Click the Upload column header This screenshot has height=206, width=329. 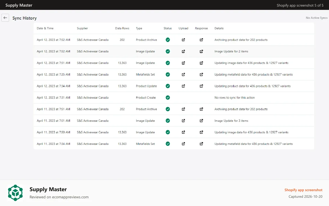(x=183, y=28)
